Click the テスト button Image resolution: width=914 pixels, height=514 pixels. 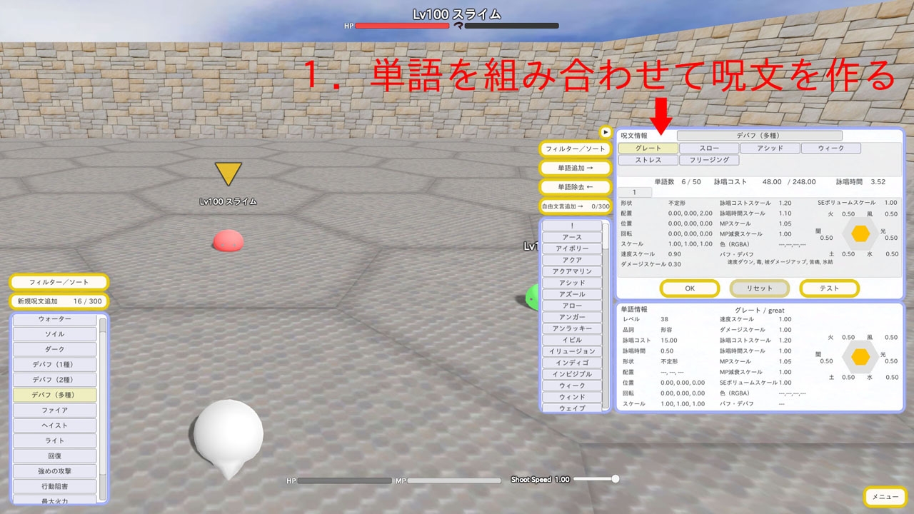point(829,288)
